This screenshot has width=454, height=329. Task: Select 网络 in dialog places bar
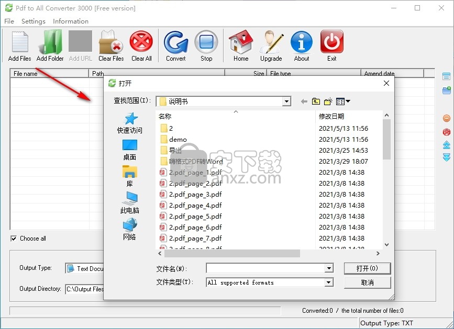click(130, 229)
